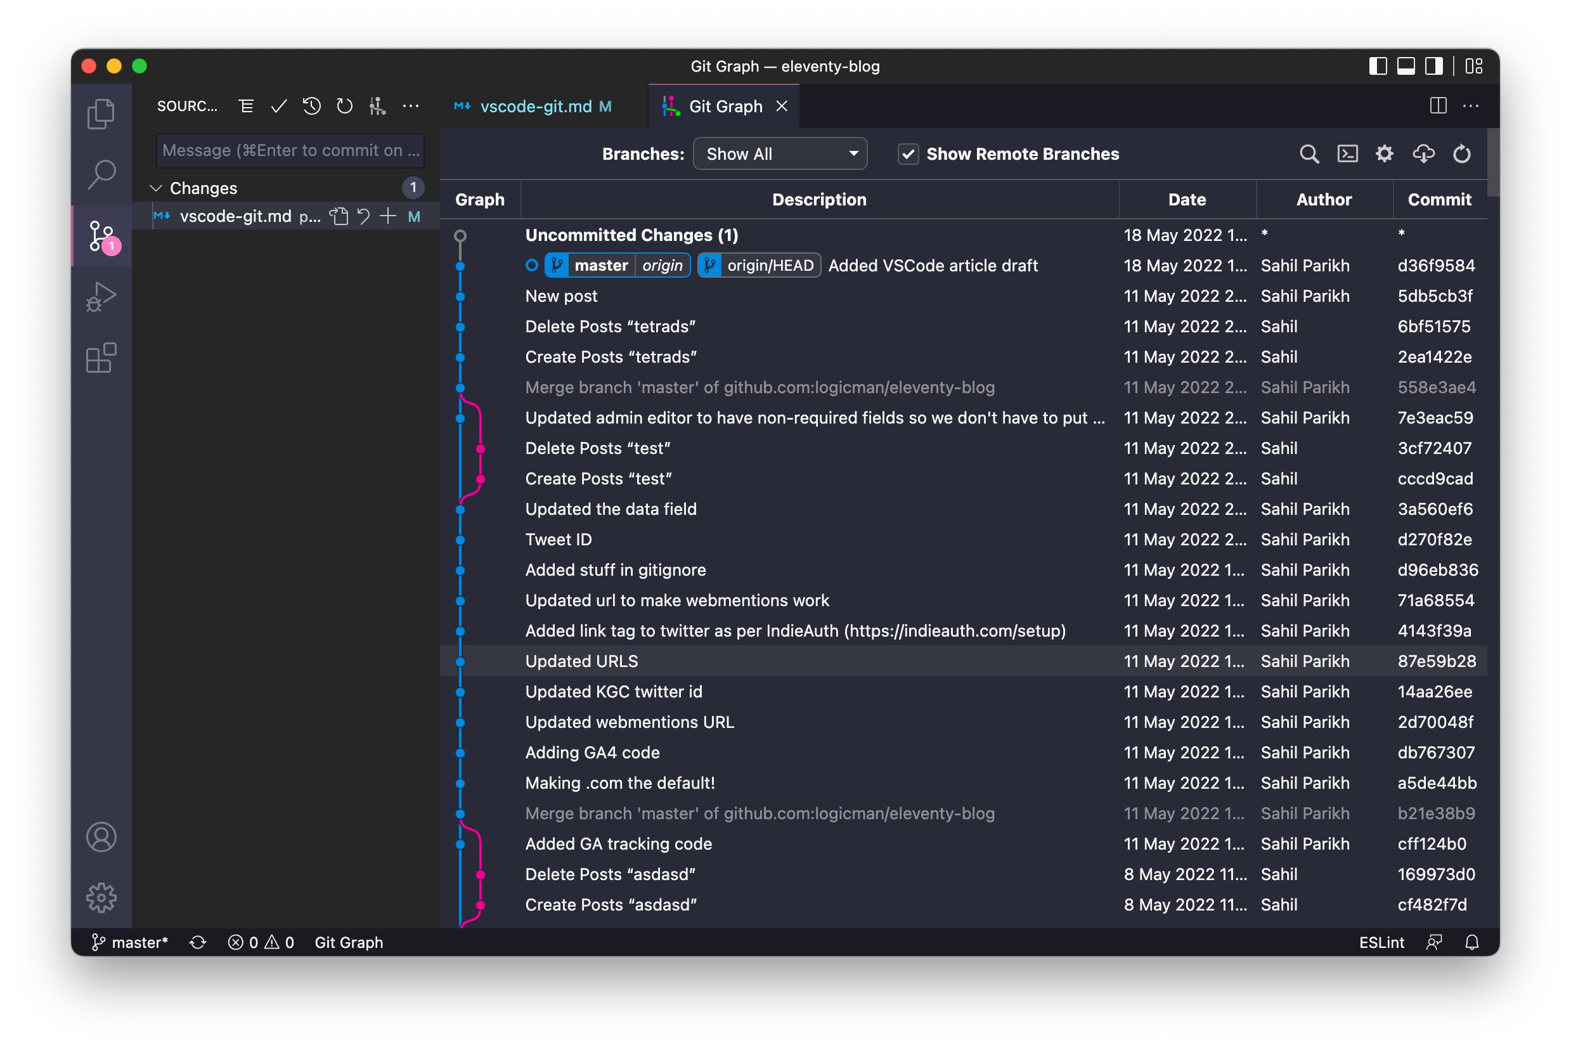1571x1050 pixels.
Task: Open Git Graph repository settings gear
Action: click(1384, 154)
